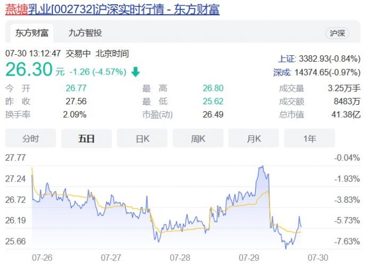Click the 3382.93(-0.84%) index value
Viewport: 373px width, 266px height.
[x=329, y=59]
